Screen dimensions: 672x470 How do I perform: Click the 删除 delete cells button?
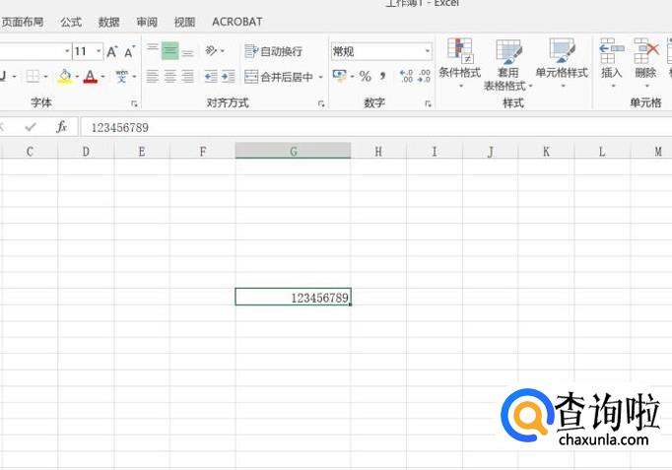click(645, 63)
